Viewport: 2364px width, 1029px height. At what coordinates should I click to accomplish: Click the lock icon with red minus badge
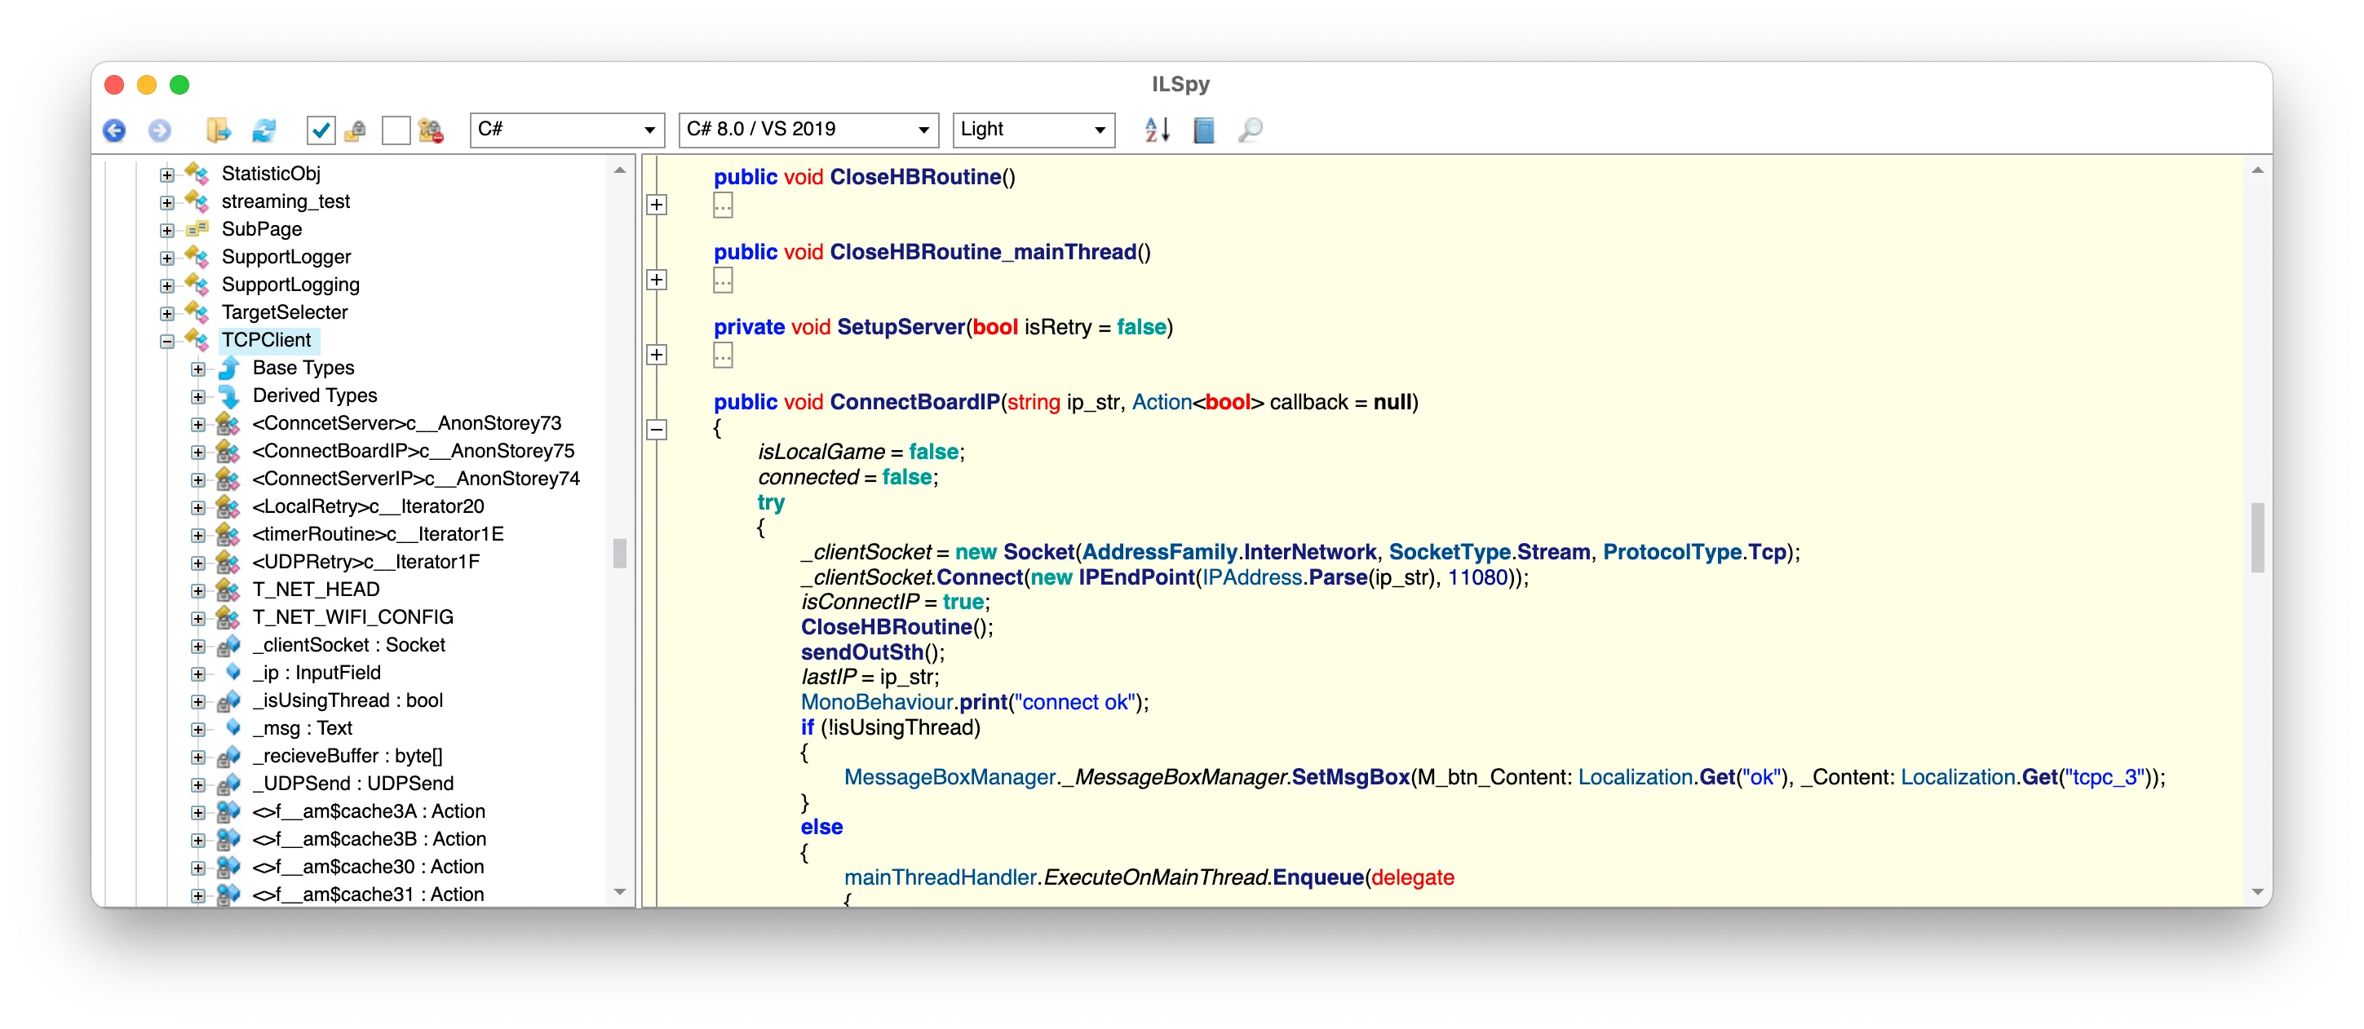(431, 130)
